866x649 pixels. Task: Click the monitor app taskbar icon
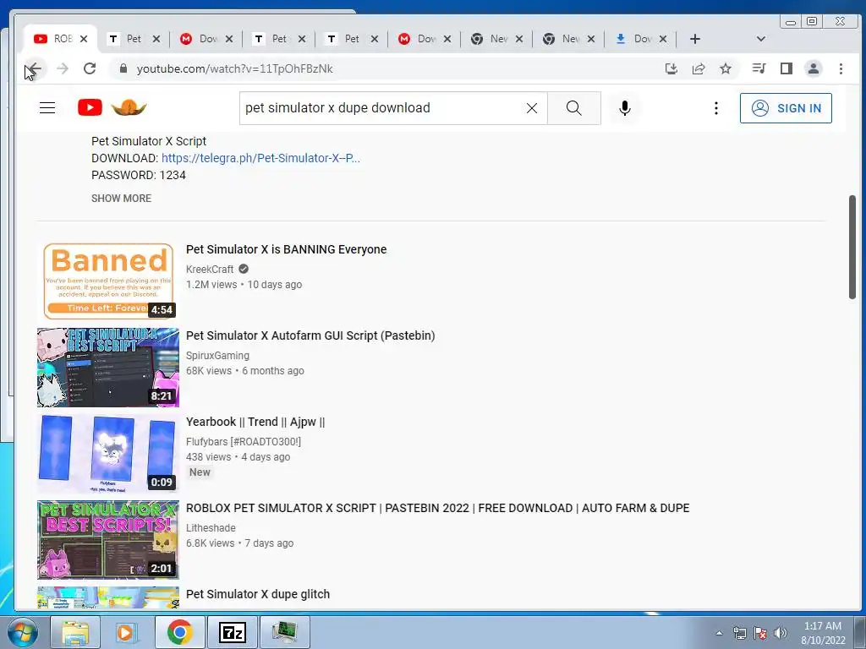284,632
